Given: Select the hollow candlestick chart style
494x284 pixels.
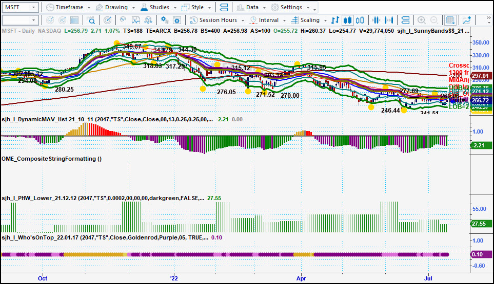Looking at the screenshot, I should [x=360, y=20].
